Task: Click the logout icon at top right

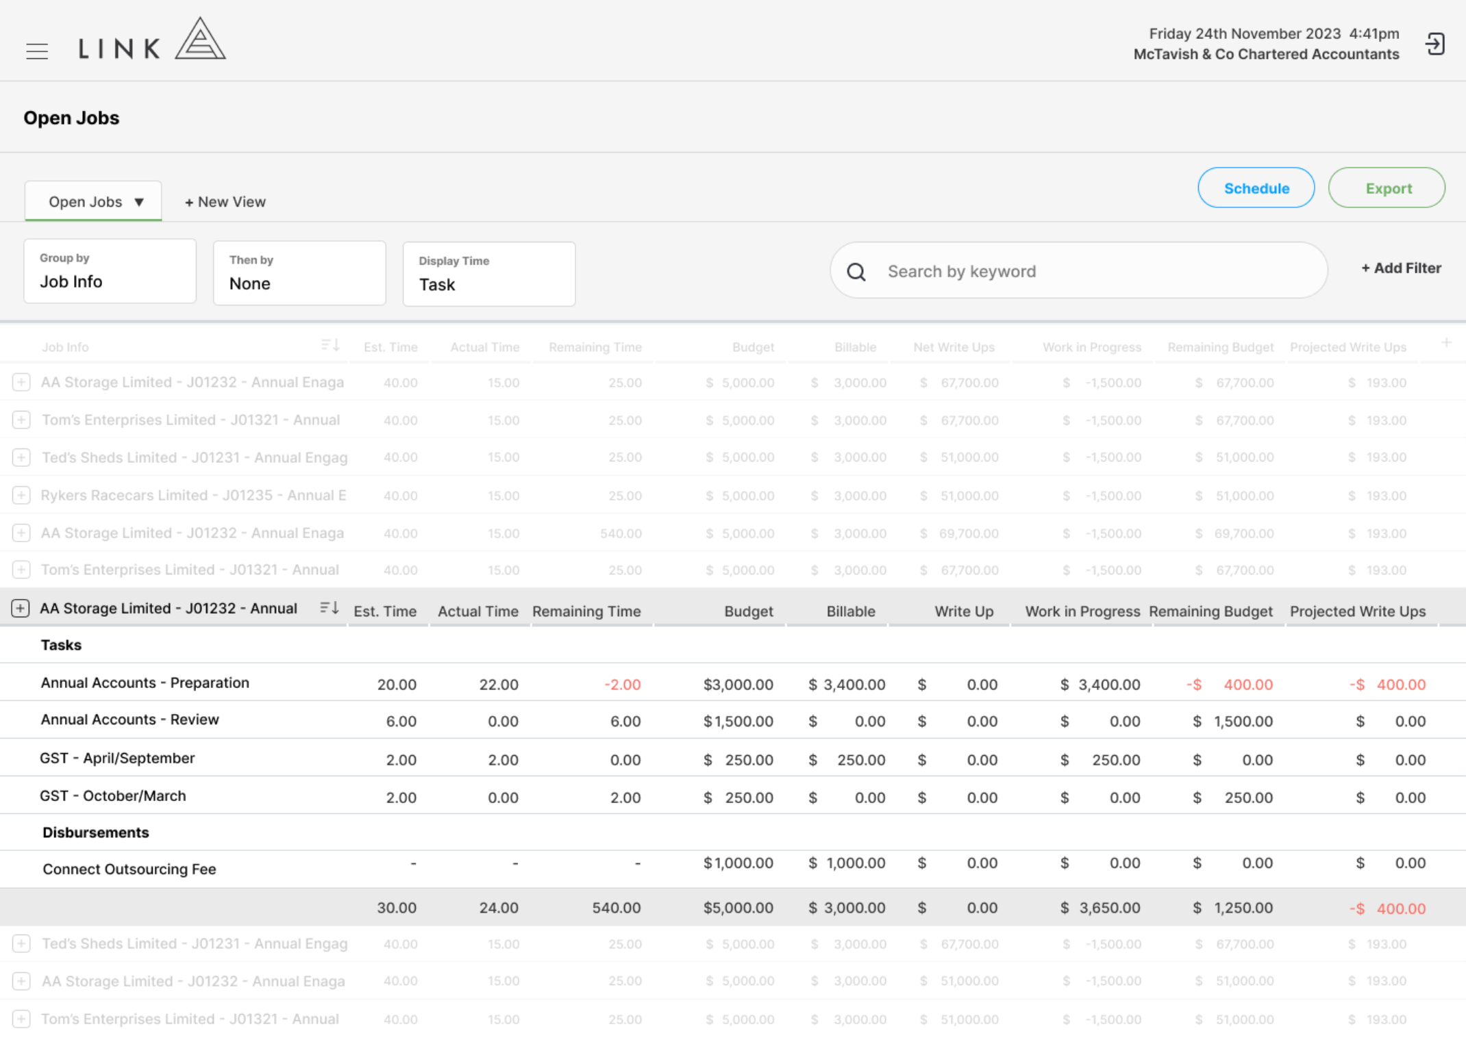Action: click(1434, 45)
